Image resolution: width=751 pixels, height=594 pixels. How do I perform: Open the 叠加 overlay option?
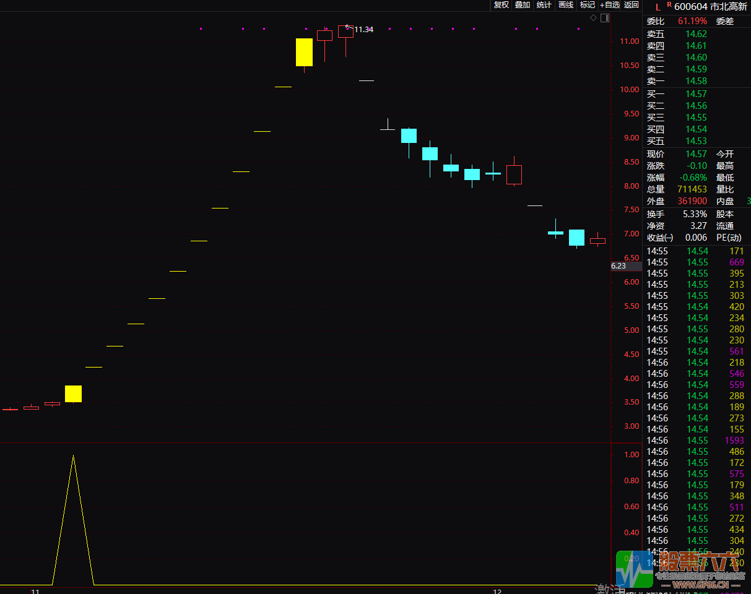coord(523,5)
